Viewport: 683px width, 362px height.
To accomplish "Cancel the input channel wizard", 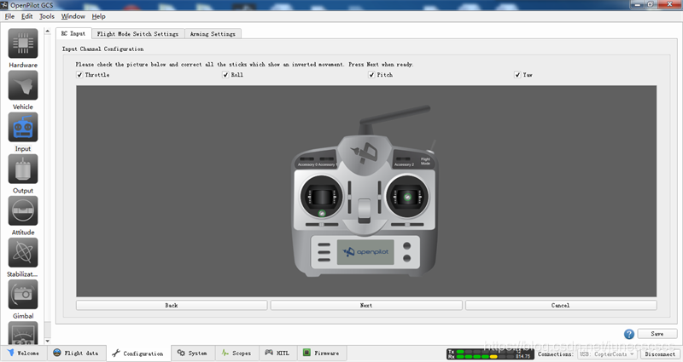I will coord(561,306).
